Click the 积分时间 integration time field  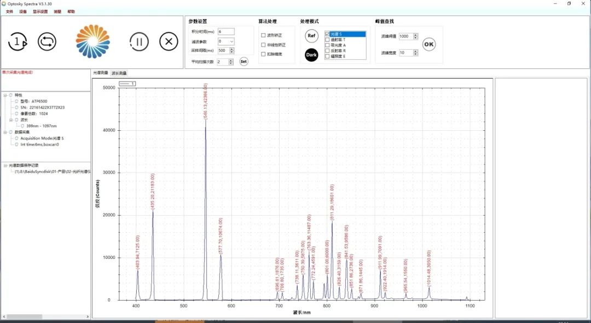226,32
